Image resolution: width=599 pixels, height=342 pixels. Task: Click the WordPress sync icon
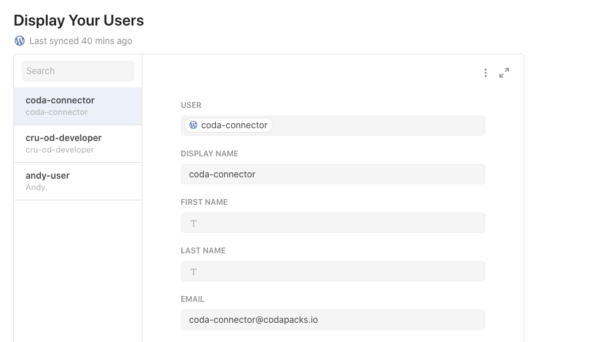(20, 41)
